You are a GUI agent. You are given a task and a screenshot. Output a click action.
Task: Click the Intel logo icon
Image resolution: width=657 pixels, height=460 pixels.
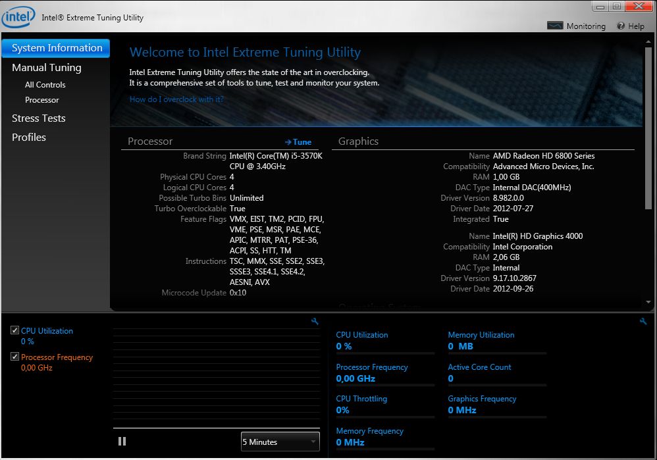click(x=18, y=16)
